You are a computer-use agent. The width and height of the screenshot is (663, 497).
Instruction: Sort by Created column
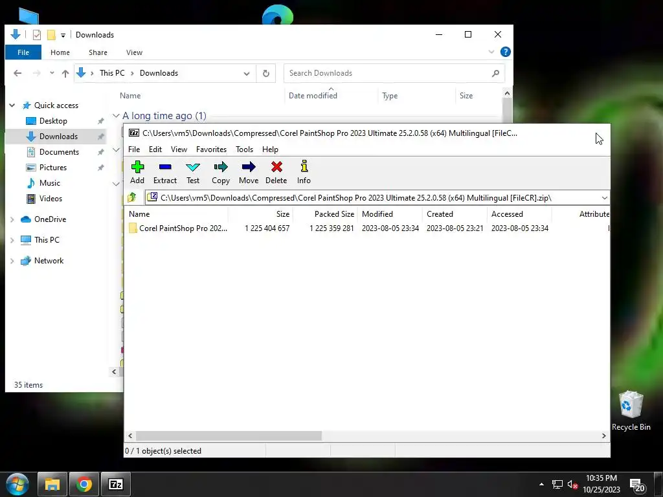point(455,214)
